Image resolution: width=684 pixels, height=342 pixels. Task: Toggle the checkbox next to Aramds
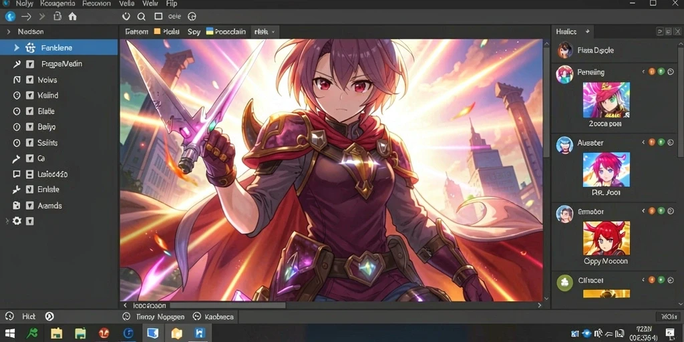pyautogui.click(x=29, y=206)
